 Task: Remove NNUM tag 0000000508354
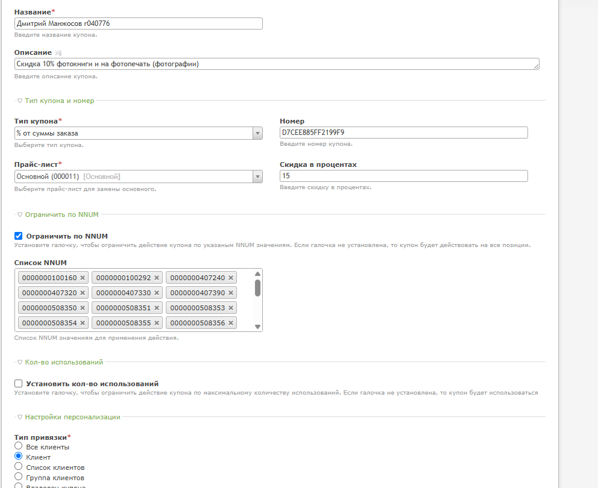[83, 323]
